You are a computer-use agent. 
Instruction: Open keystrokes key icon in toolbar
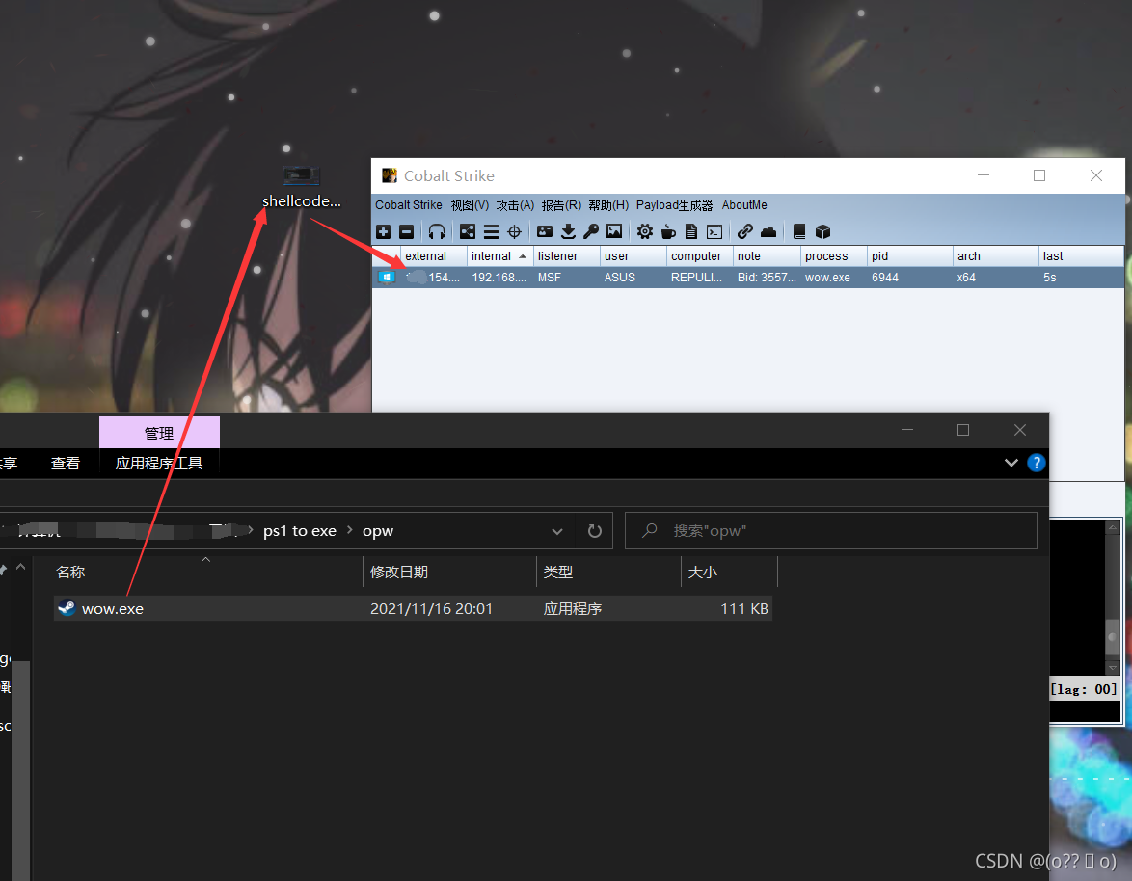coord(591,231)
